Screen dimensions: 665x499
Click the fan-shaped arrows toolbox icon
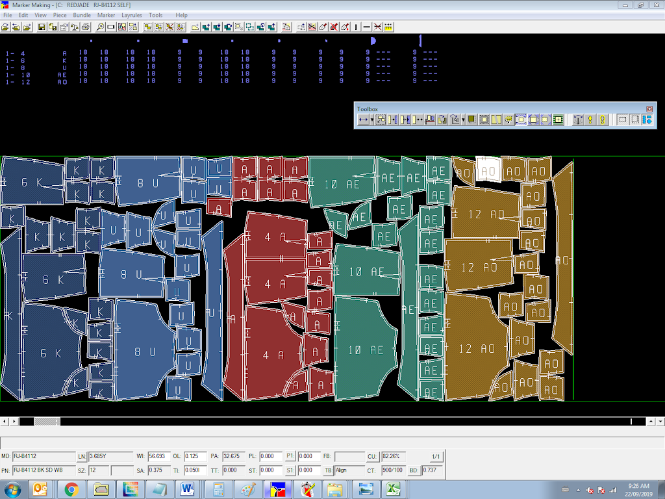click(x=577, y=120)
